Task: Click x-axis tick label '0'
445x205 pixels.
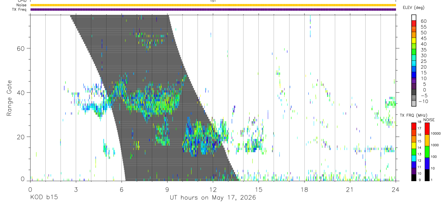Action: click(30, 189)
